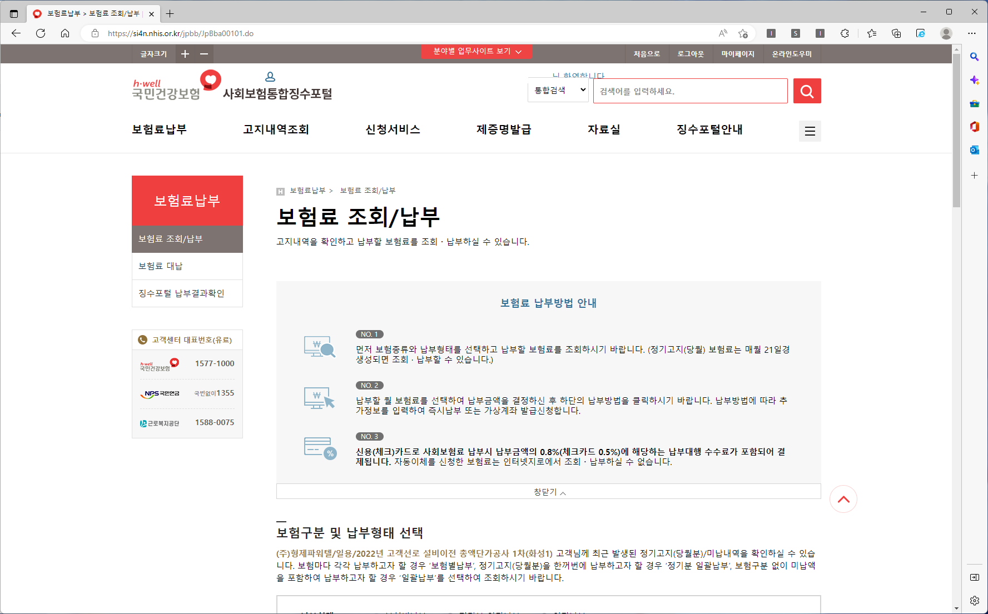Open 제증명발급 main menu
This screenshot has width=988, height=614.
tap(504, 129)
